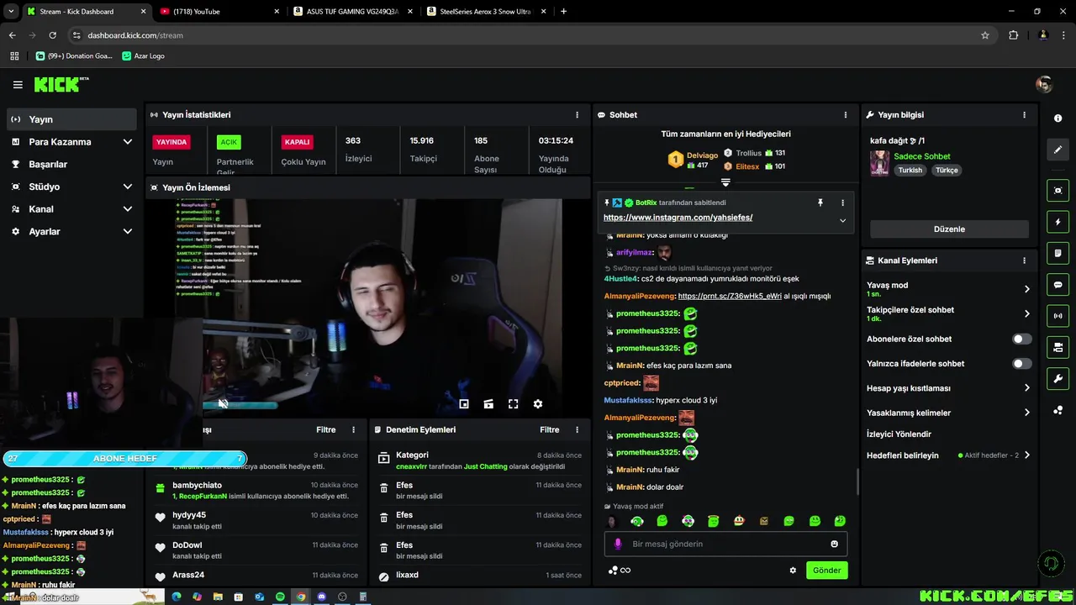Select Başarılar in left sidebar
This screenshot has height=605, width=1076.
click(71, 165)
